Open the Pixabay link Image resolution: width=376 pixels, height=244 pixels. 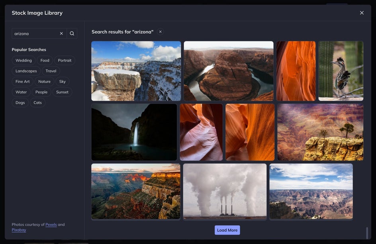[x=19, y=230]
